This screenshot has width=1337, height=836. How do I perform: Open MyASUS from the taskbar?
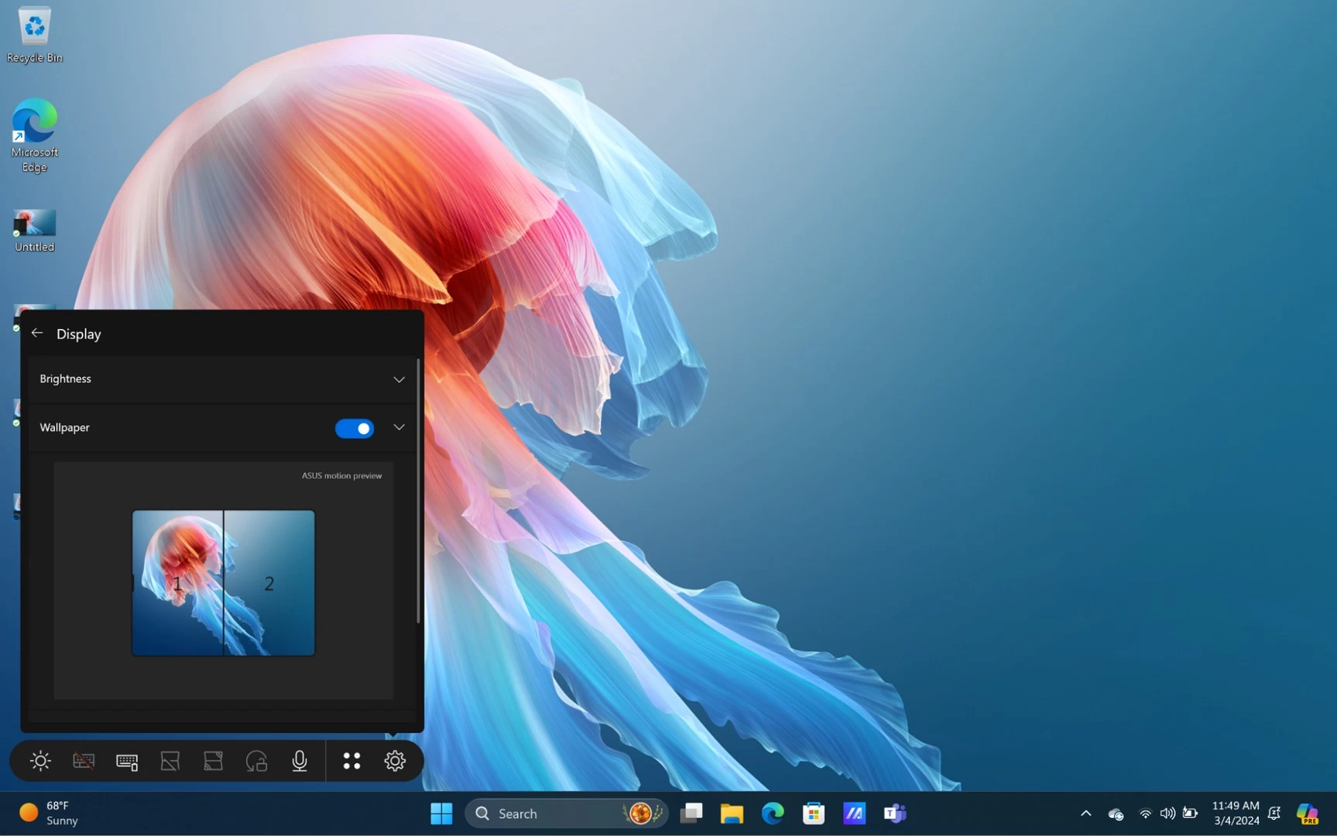click(854, 813)
